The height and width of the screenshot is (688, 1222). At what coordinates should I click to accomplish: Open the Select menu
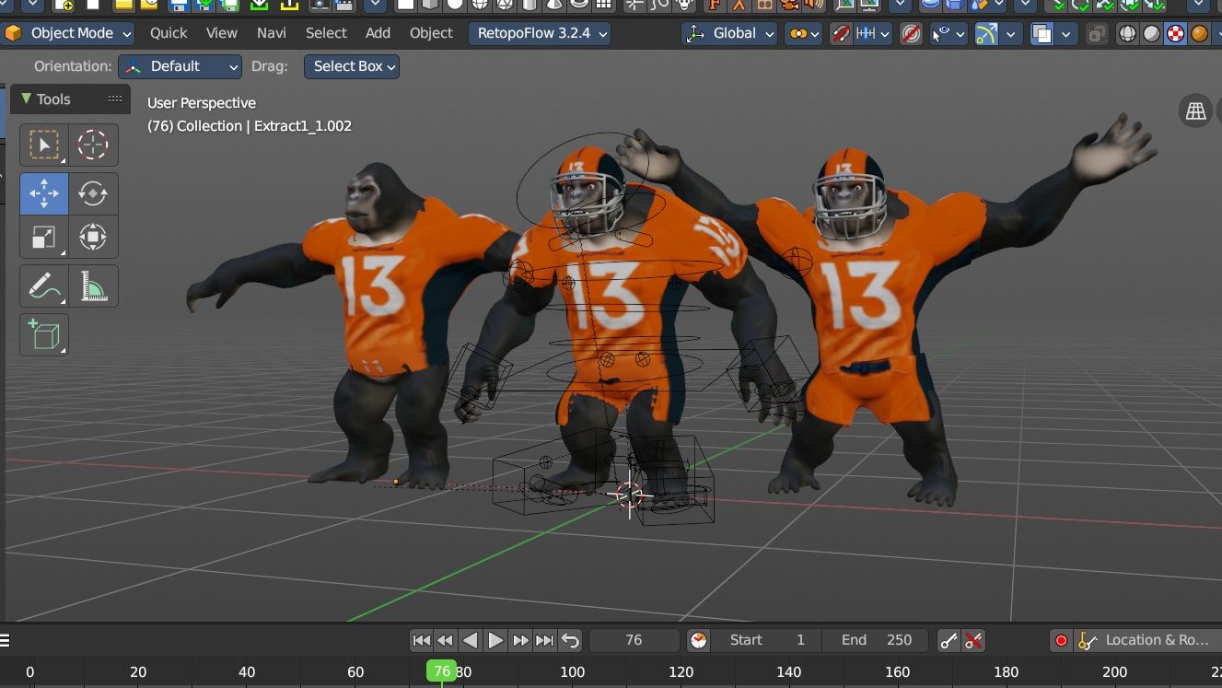point(326,33)
